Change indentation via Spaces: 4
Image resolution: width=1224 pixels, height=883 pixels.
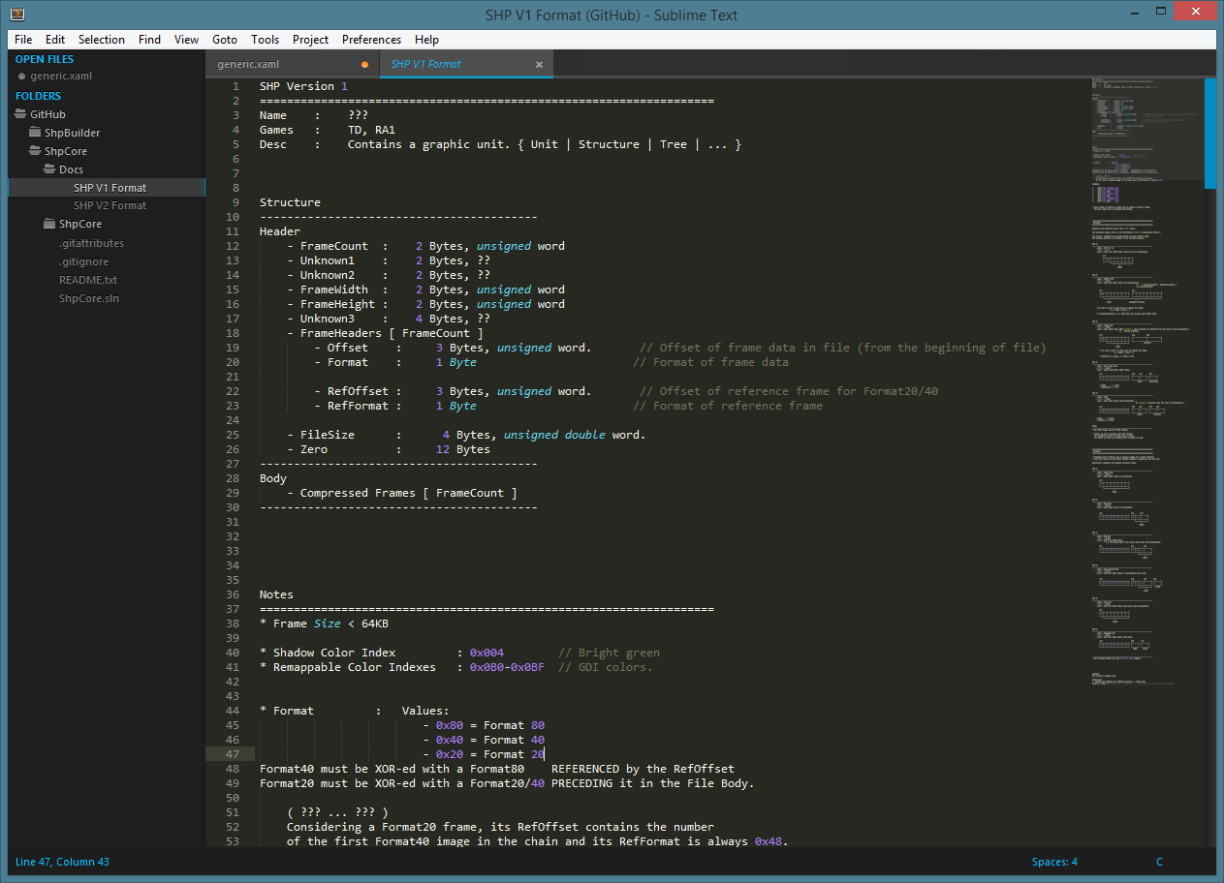click(x=1054, y=862)
